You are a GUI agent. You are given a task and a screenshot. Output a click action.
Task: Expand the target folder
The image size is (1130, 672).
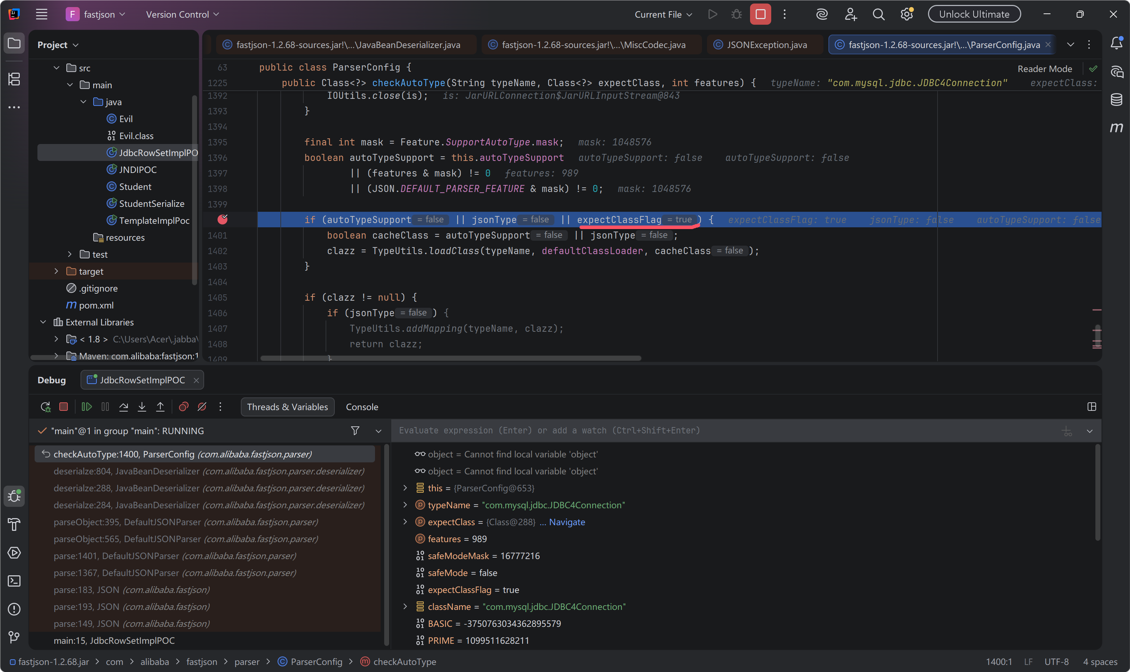tap(56, 271)
